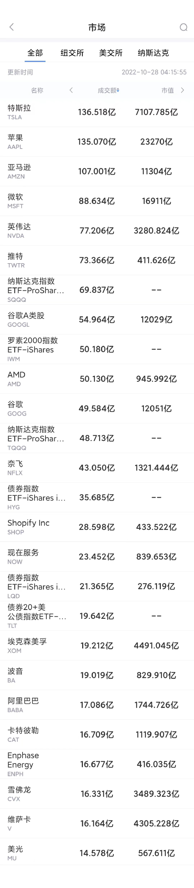The image size is (194, 888).
Task: Select the 全部 tab
Action: [x=35, y=53]
